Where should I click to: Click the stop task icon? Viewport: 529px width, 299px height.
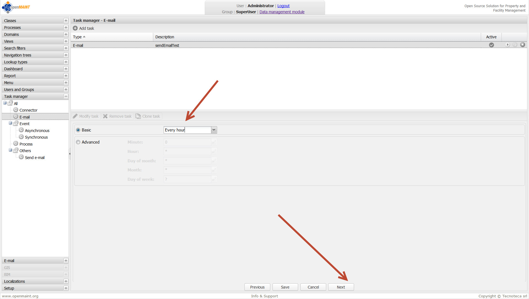click(523, 45)
